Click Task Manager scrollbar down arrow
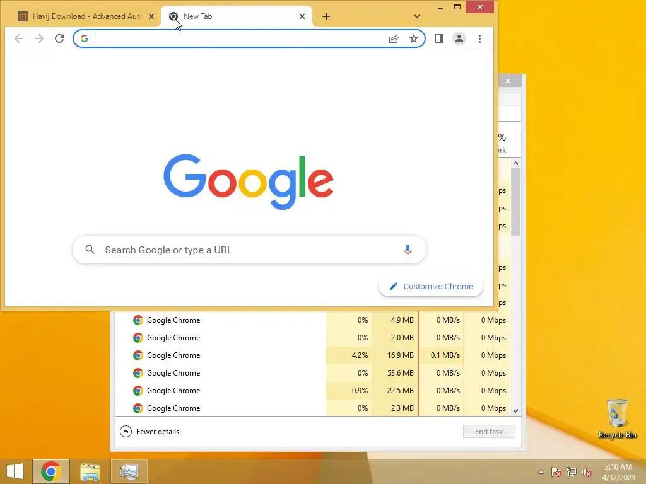 516,411
